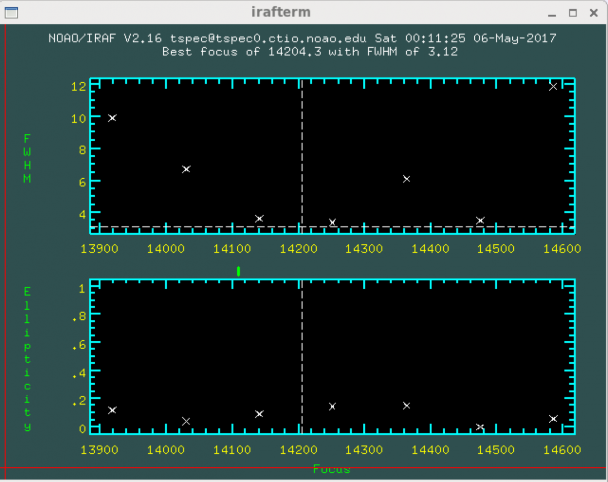Select the FWHM point near focus 14360
608x482 pixels.
(406, 178)
